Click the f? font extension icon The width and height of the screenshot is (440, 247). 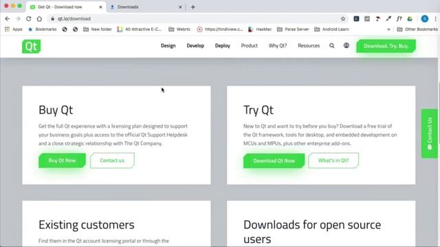coord(399,19)
